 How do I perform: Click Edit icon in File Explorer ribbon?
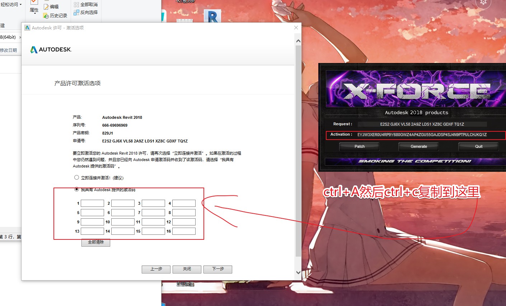[x=46, y=7]
